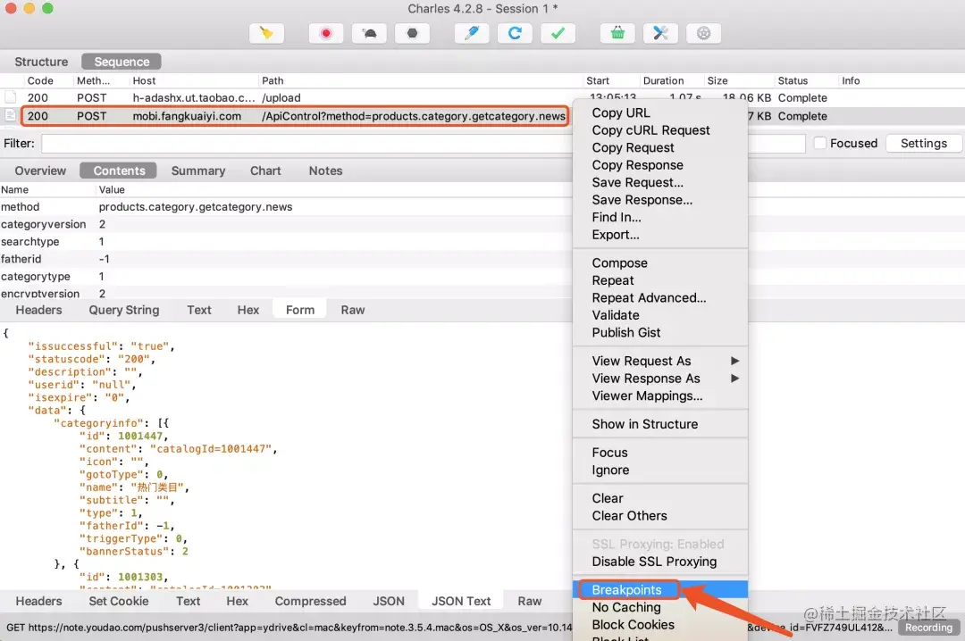Expand View Request As submenu arrow
The width and height of the screenshot is (965, 641).
coord(734,361)
